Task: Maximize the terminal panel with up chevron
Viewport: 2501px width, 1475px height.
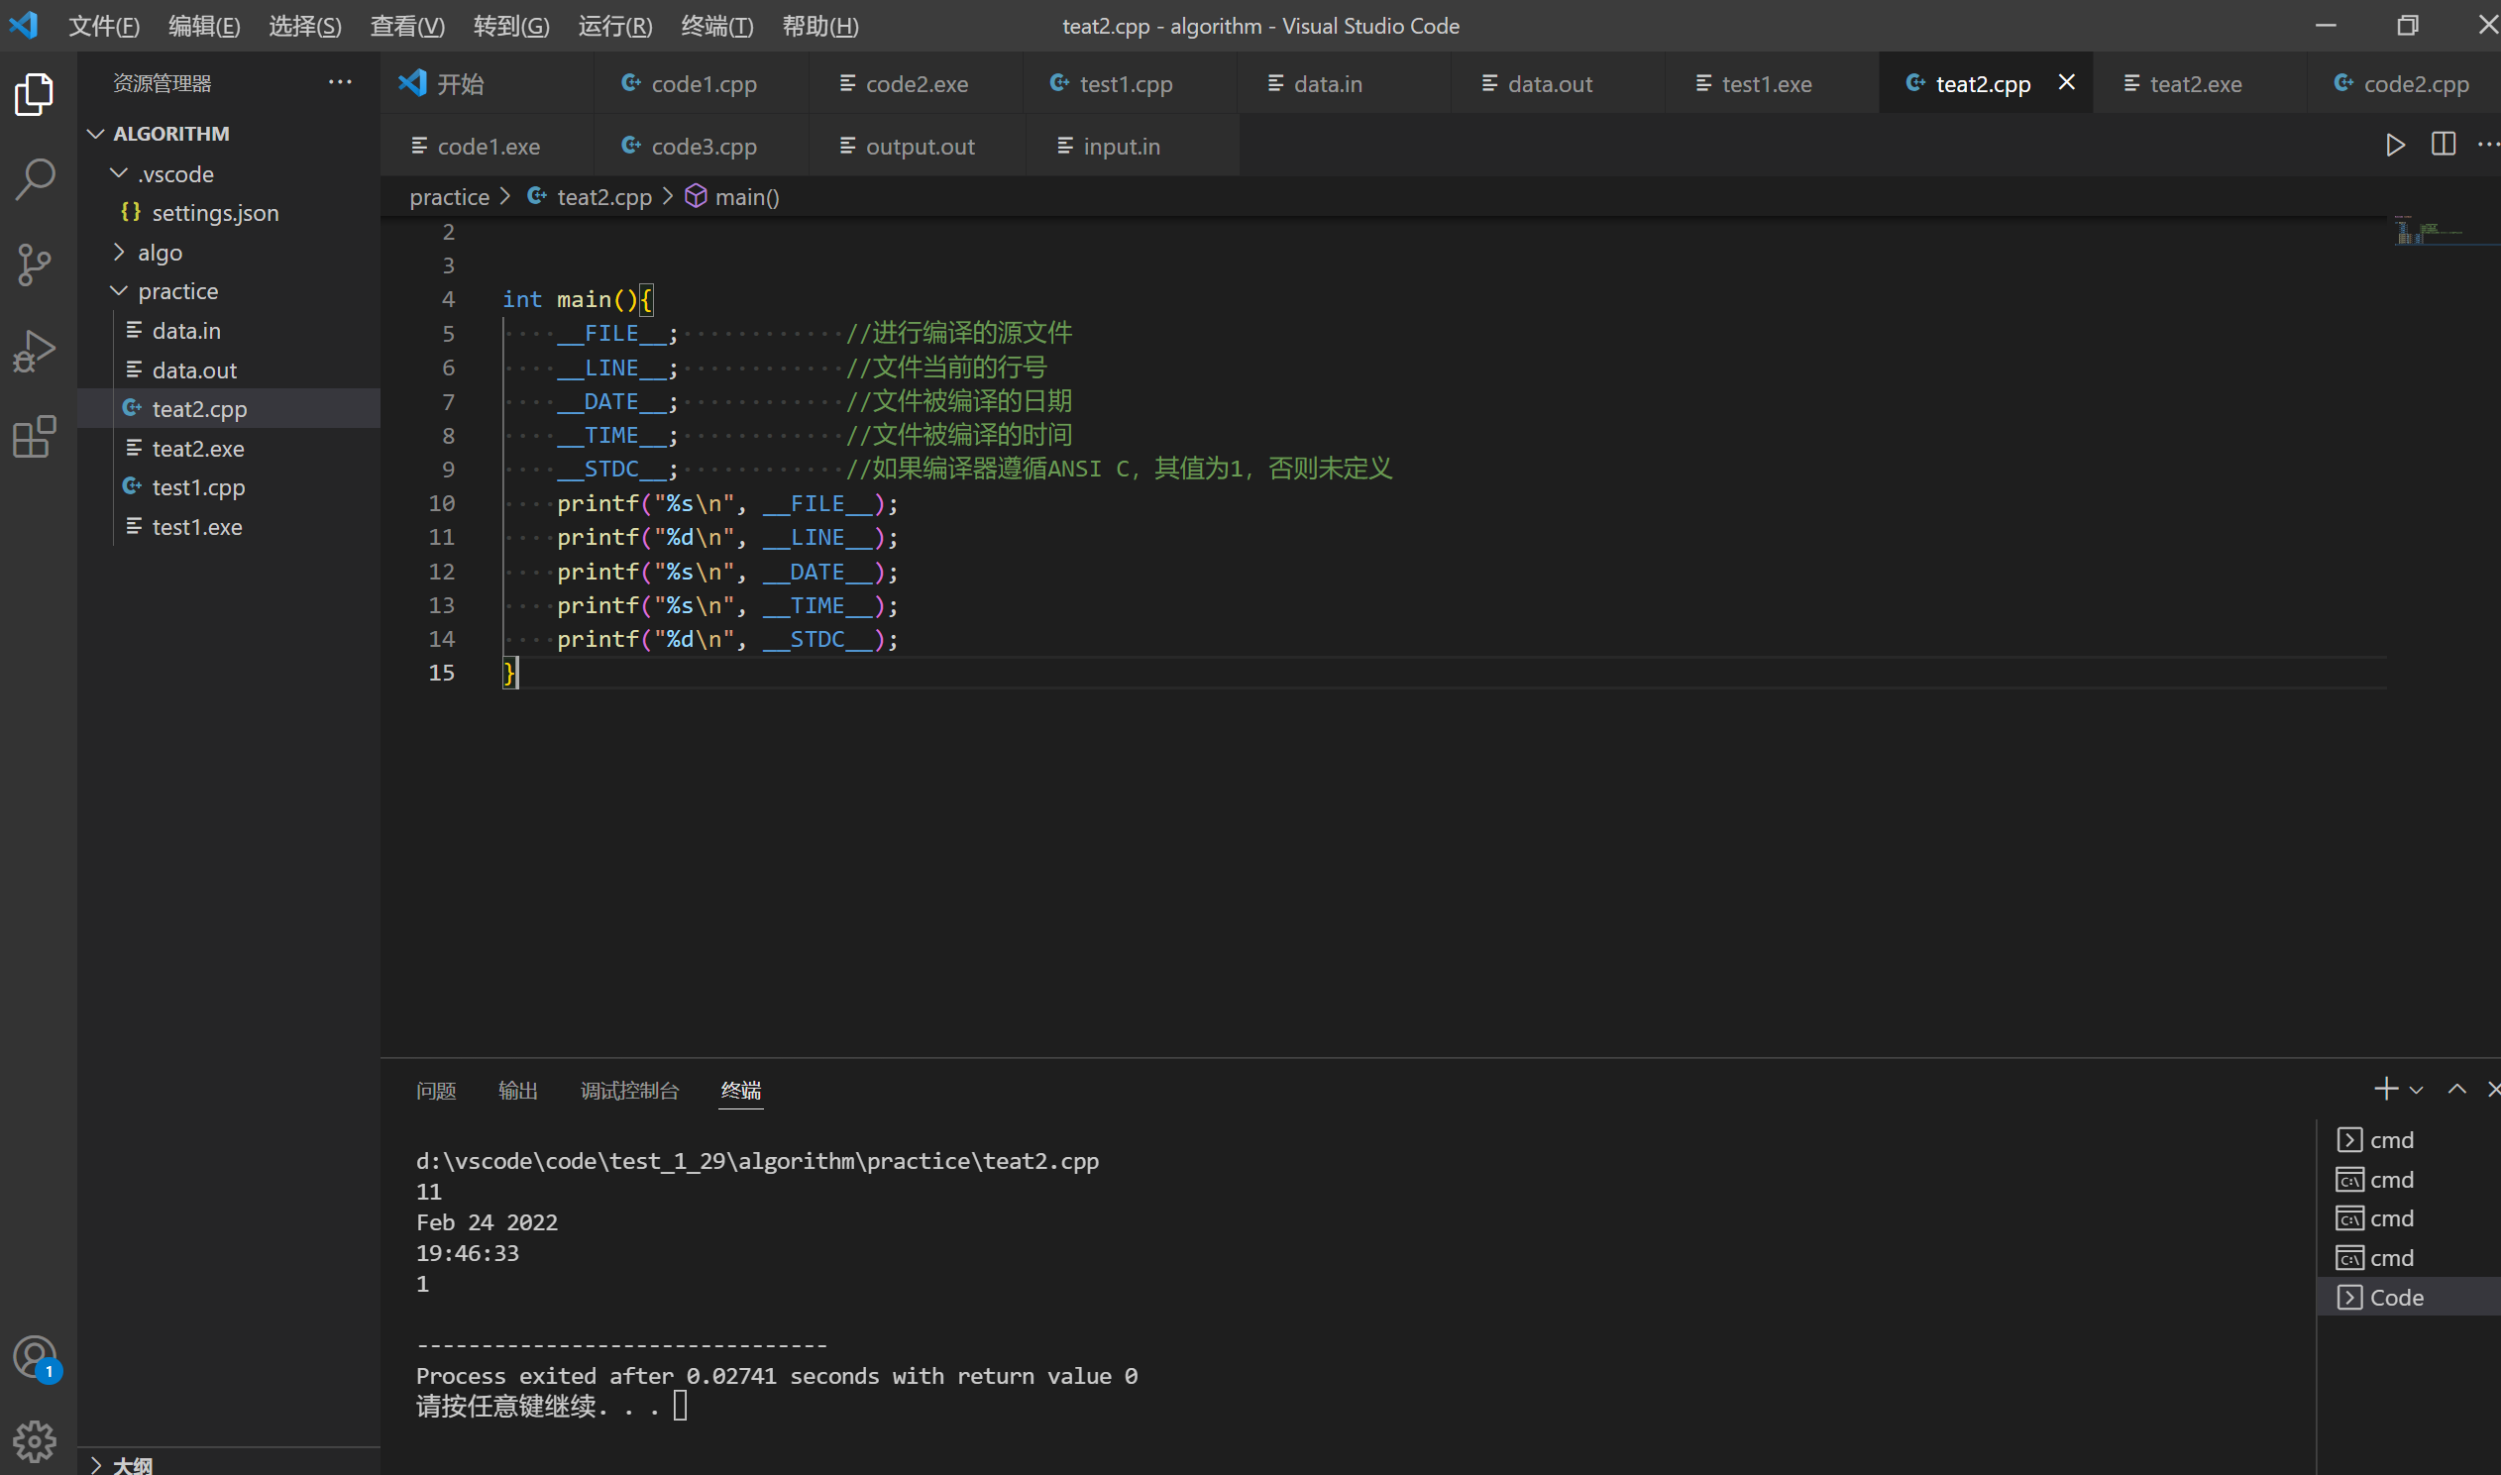Action: [x=2457, y=1090]
